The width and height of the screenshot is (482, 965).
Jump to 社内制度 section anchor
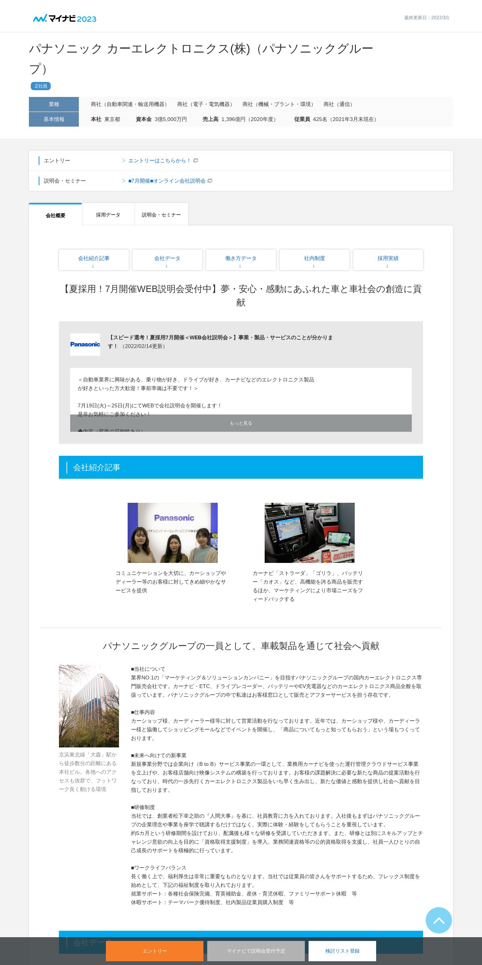pyautogui.click(x=315, y=260)
